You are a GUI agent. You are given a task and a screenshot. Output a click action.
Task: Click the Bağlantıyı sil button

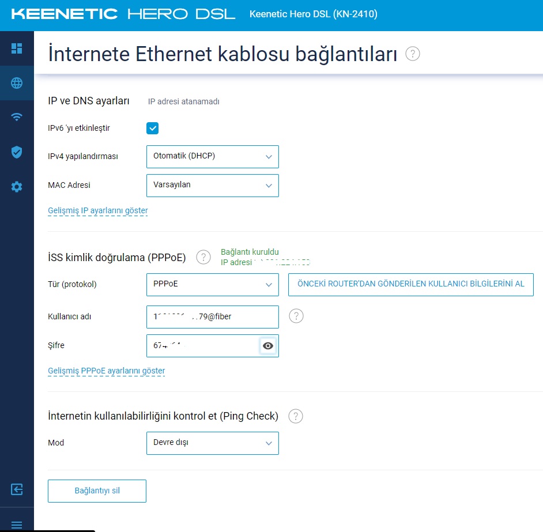pos(97,491)
